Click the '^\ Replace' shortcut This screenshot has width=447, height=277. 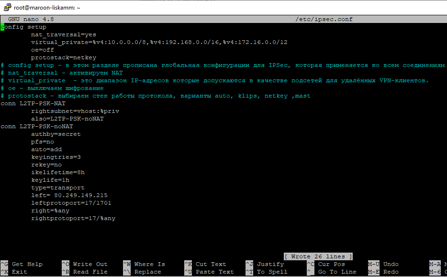[142, 272]
